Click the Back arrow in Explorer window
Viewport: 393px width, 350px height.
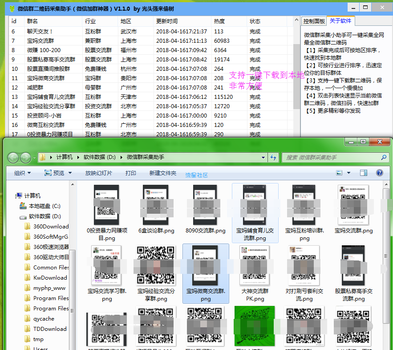(13, 158)
